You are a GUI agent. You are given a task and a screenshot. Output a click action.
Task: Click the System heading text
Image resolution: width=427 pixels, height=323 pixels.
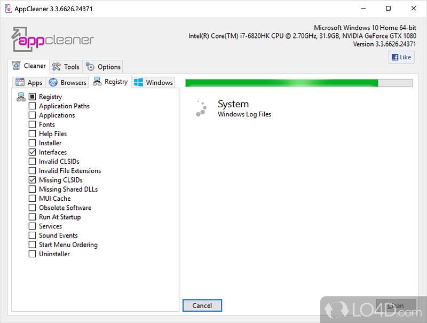[x=233, y=104]
